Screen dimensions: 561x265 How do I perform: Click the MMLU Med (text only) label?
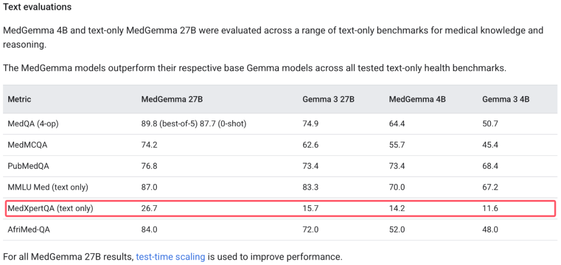point(48,187)
